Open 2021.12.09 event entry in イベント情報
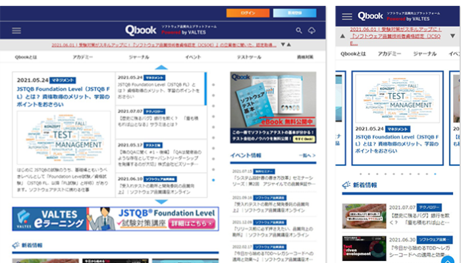 (x=273, y=228)
